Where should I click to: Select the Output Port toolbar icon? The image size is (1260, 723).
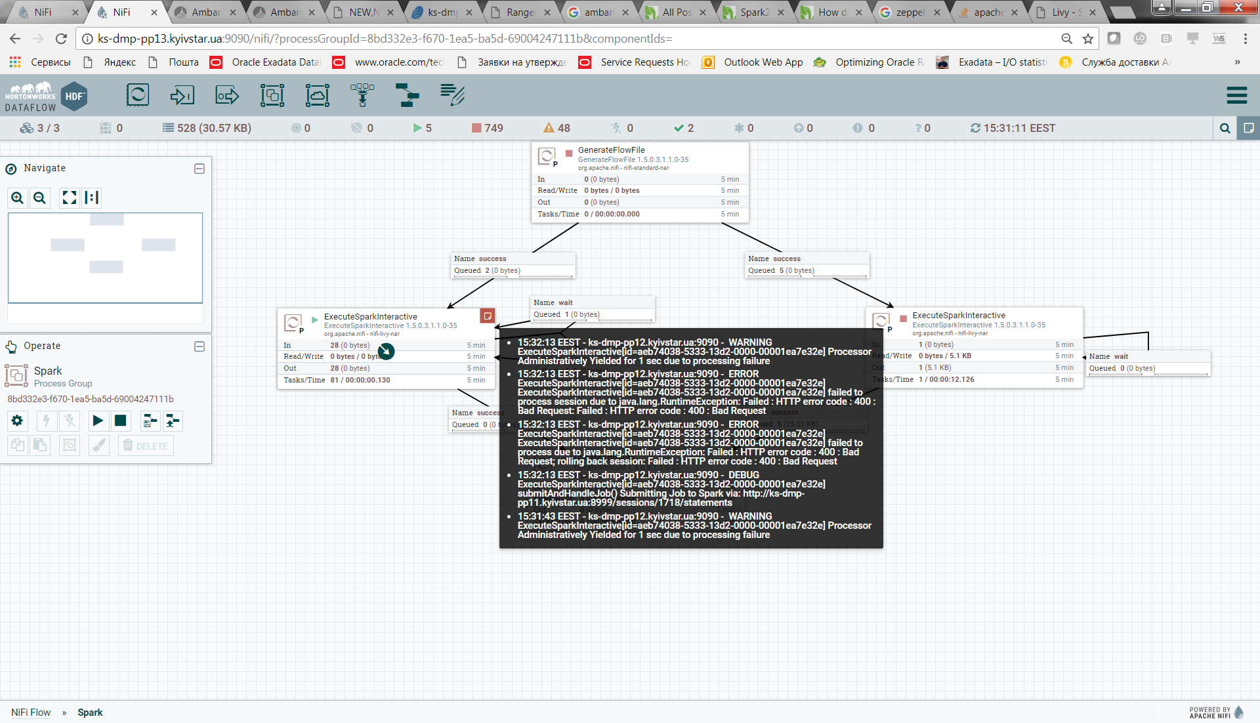(x=227, y=96)
